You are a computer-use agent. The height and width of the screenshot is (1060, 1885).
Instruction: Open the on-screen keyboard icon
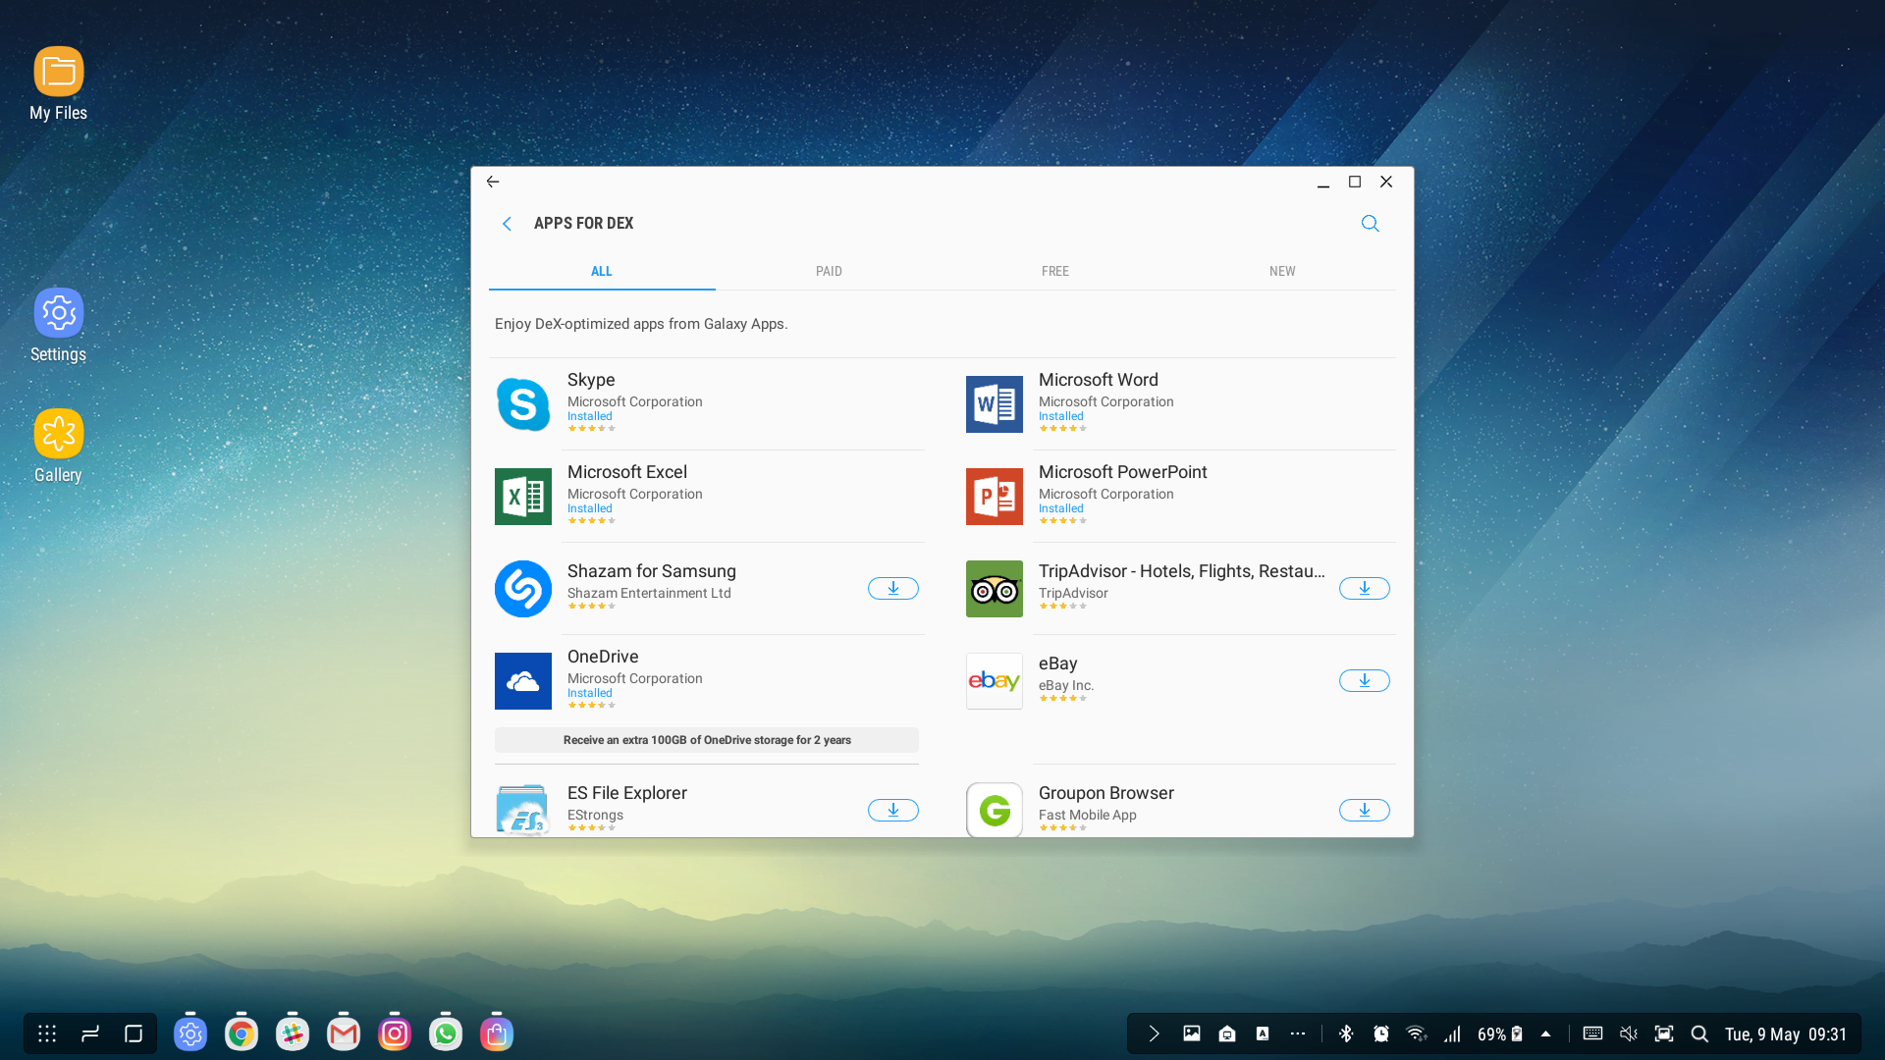click(x=1593, y=1033)
